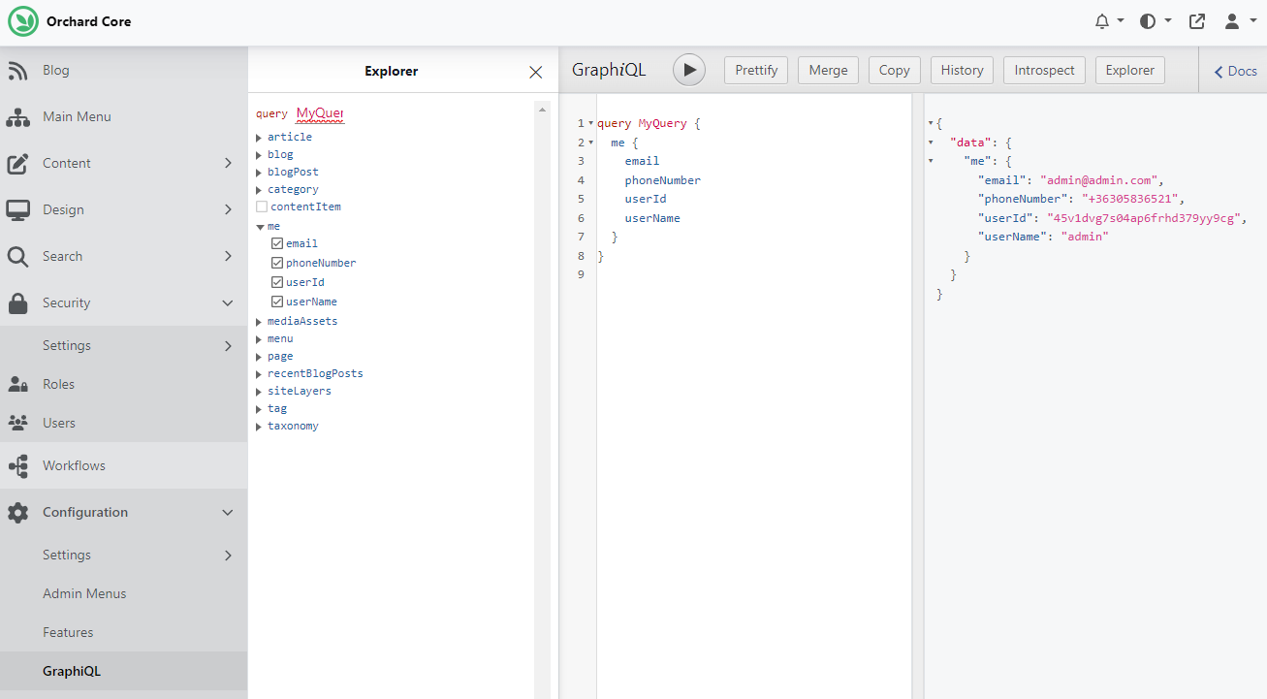1267x699 pixels.
Task: Uncheck the userId field checkbox
Action: [277, 282]
